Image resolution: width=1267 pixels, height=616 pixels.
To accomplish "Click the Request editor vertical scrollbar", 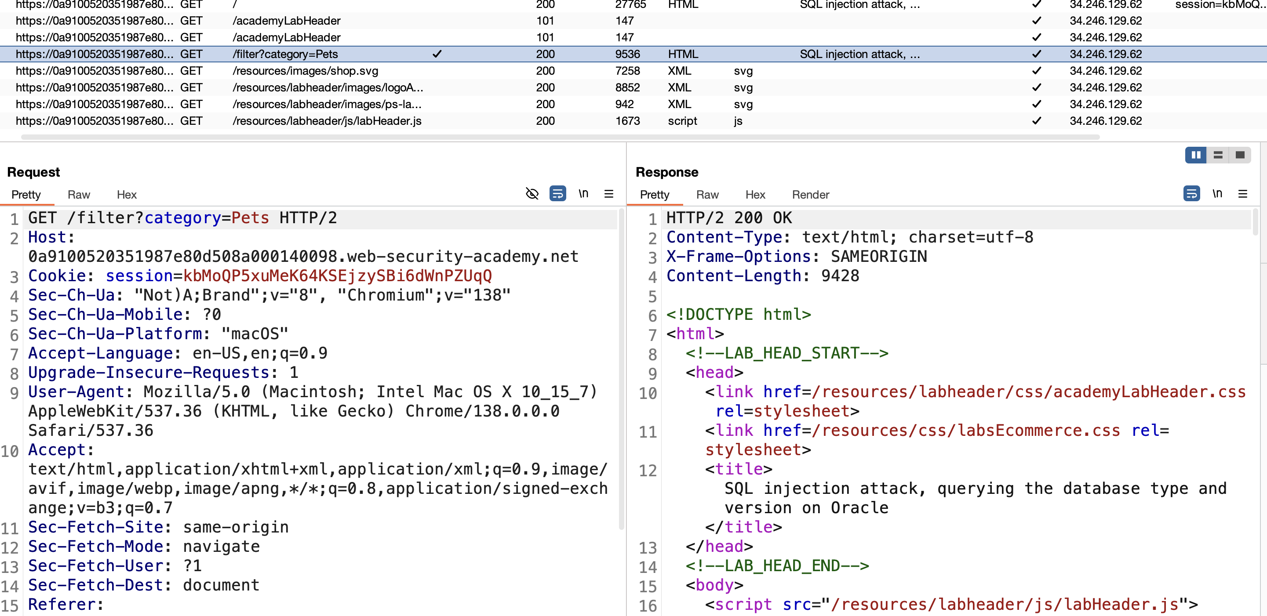I will tap(621, 369).
